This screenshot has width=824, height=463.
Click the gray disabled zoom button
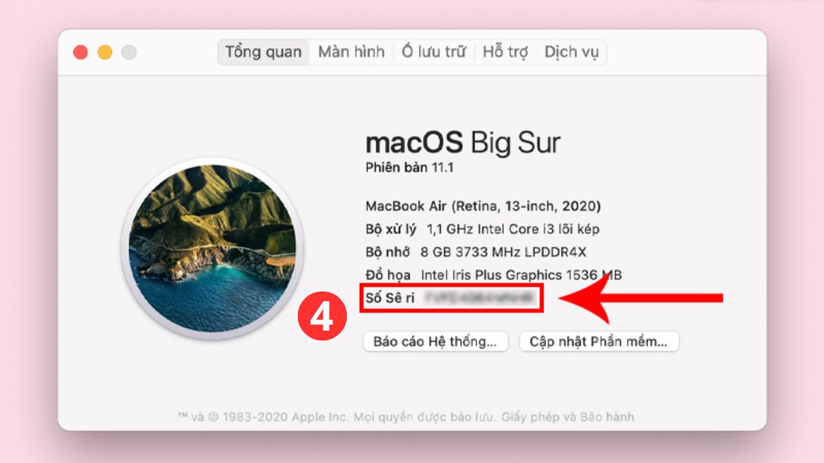coord(129,52)
